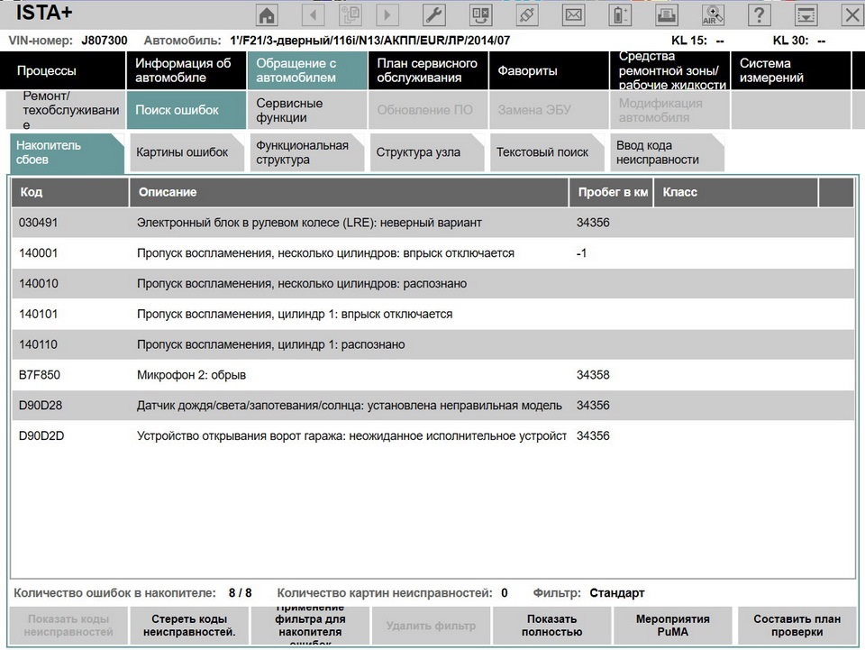Image resolution: width=865 pixels, height=650 pixels.
Task: Click the forward arrow toolbar icon
Action: [x=387, y=15]
